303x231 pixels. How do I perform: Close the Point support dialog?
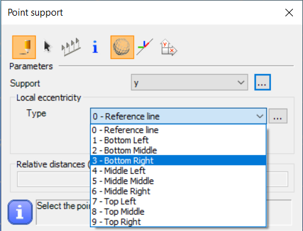[289, 13]
